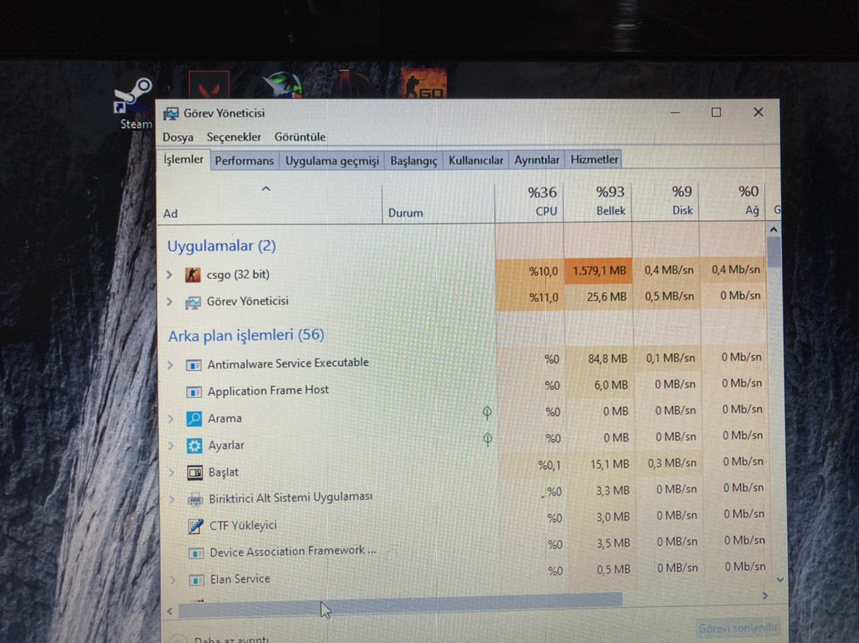Click the Görev Yöneticisi memory value 25,6 MB

click(x=607, y=297)
